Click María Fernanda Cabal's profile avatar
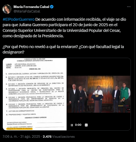Screen dimensions: 136x142 [7, 9]
